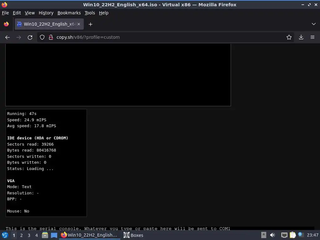Open the file manager taskbar icon
The height and width of the screenshot is (240, 320).
tap(45, 235)
